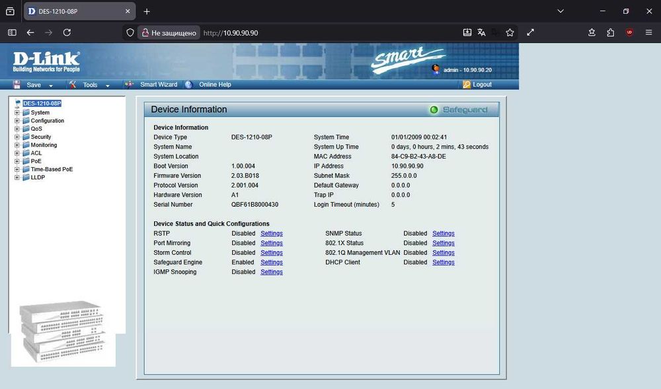Click the serial number QBF61B8000430
The image size is (661, 389).
[x=254, y=205]
